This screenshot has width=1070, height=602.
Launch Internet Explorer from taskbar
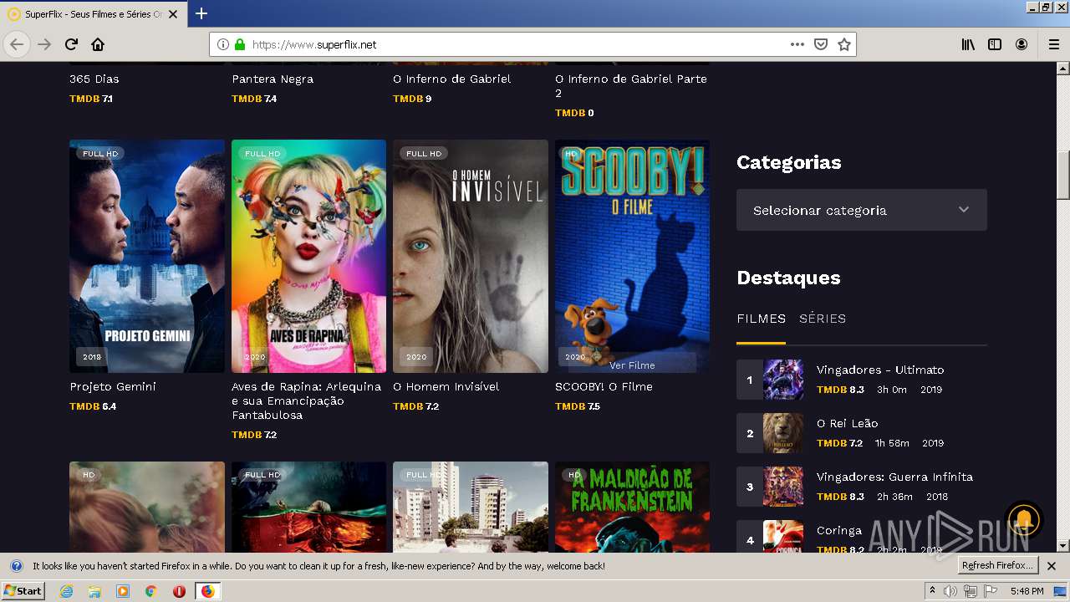[67, 591]
